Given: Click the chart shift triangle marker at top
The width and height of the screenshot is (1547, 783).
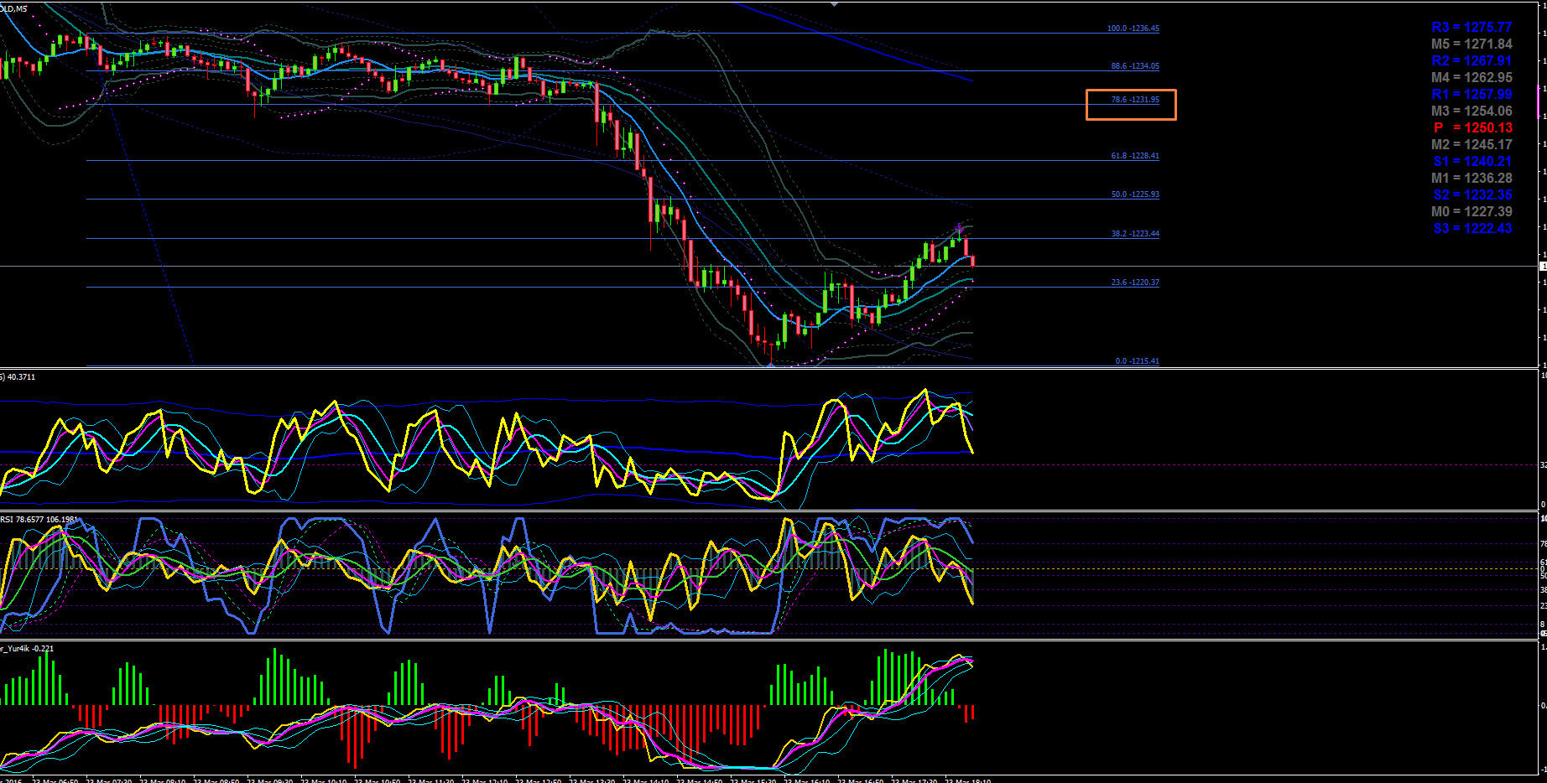Looking at the screenshot, I should point(834,4).
